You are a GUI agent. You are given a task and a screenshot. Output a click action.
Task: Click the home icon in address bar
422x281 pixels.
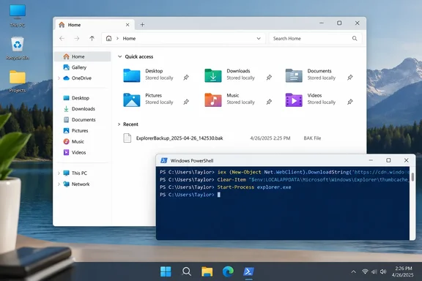[x=108, y=39]
